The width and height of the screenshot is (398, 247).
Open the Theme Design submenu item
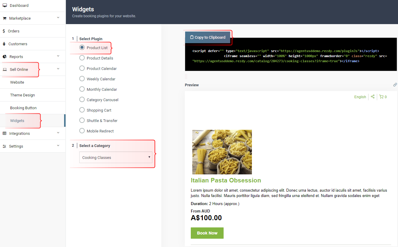[33, 95]
